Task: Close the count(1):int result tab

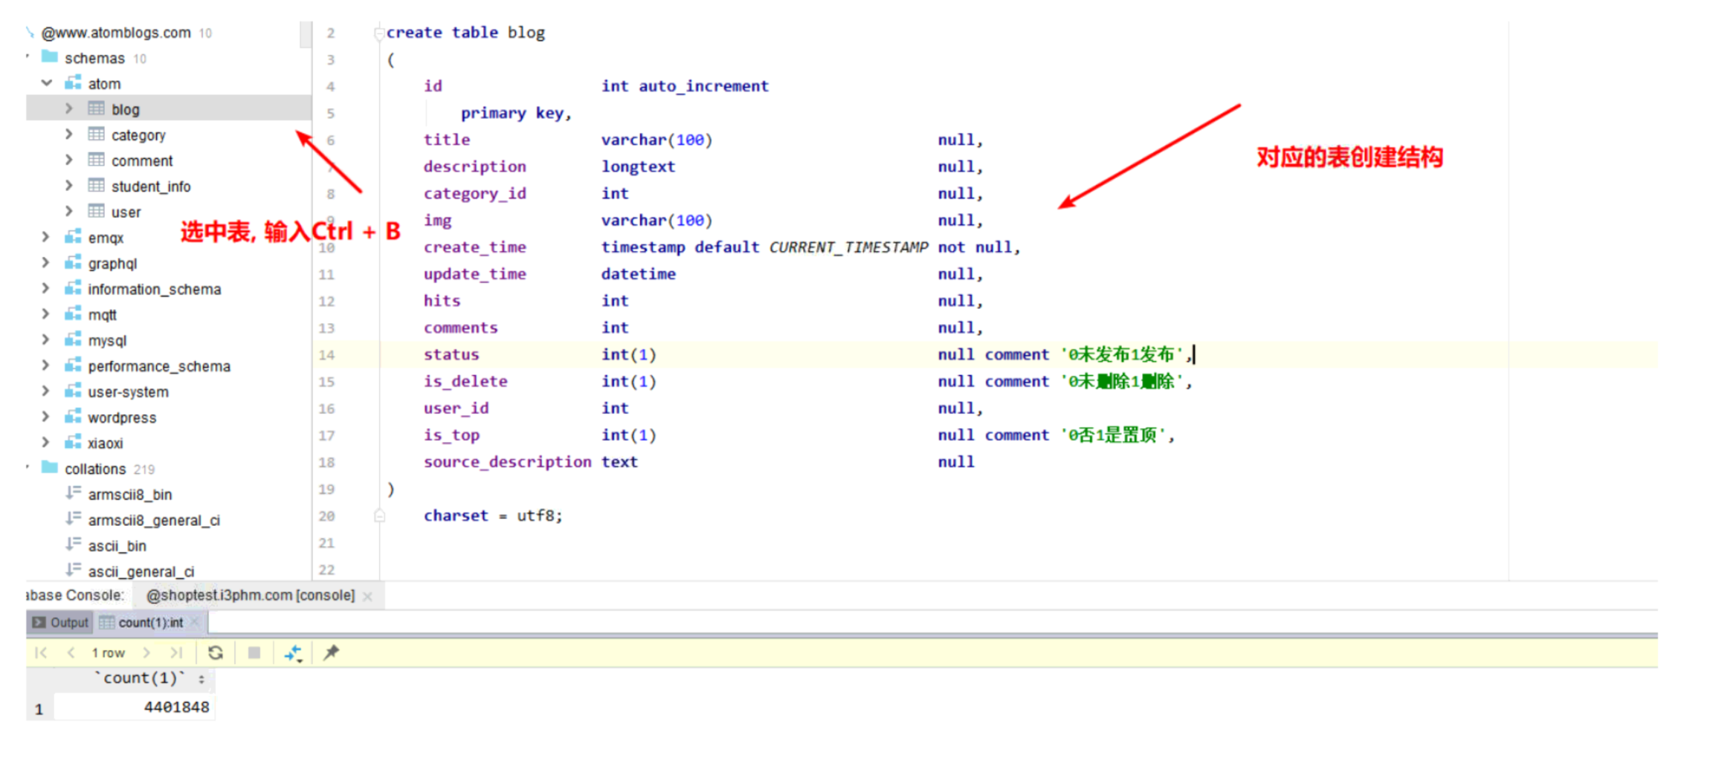Action: (195, 622)
